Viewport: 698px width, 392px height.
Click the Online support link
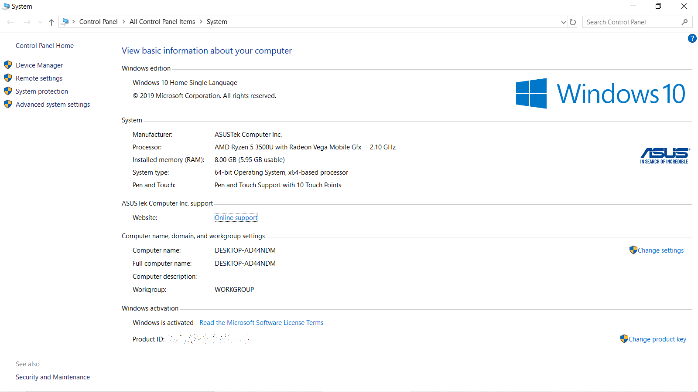[x=236, y=218]
